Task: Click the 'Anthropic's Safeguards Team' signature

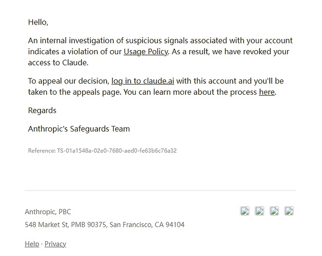Action: (79, 129)
